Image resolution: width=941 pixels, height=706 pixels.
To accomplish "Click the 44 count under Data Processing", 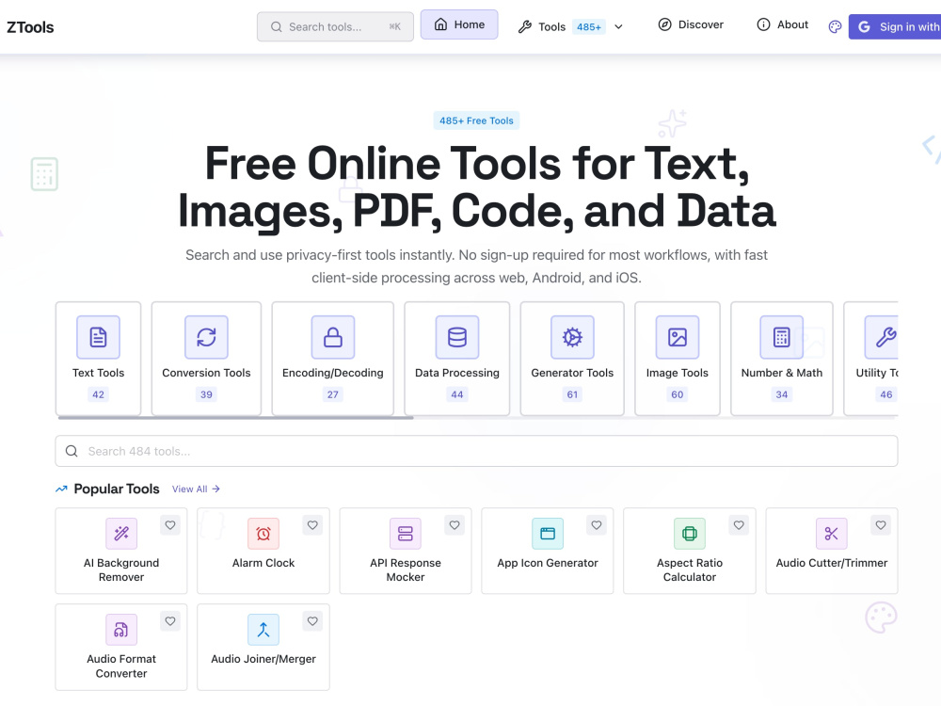I will (x=457, y=394).
